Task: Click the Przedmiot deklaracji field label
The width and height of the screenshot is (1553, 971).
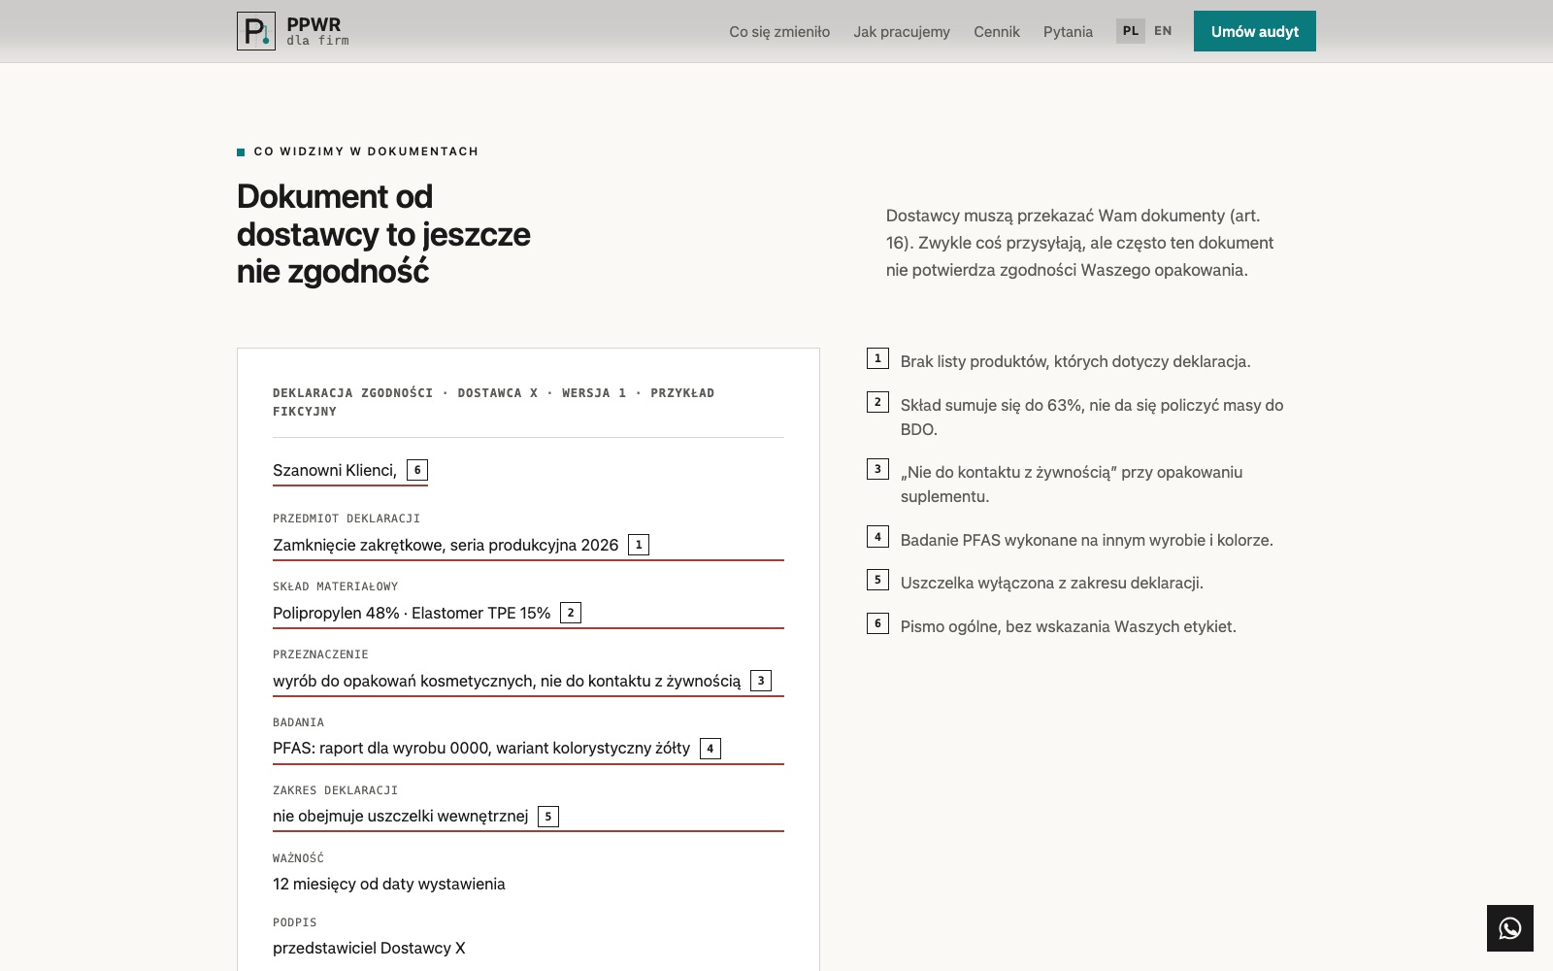Action: coord(347,519)
